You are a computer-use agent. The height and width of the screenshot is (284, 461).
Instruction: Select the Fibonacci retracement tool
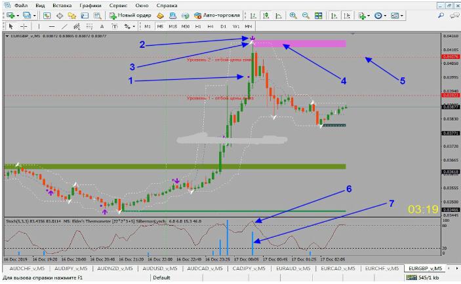[89, 26]
